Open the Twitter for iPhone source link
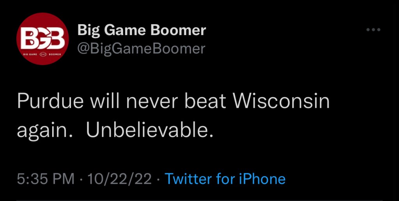Viewport: 399px width, 201px height. [x=225, y=179]
